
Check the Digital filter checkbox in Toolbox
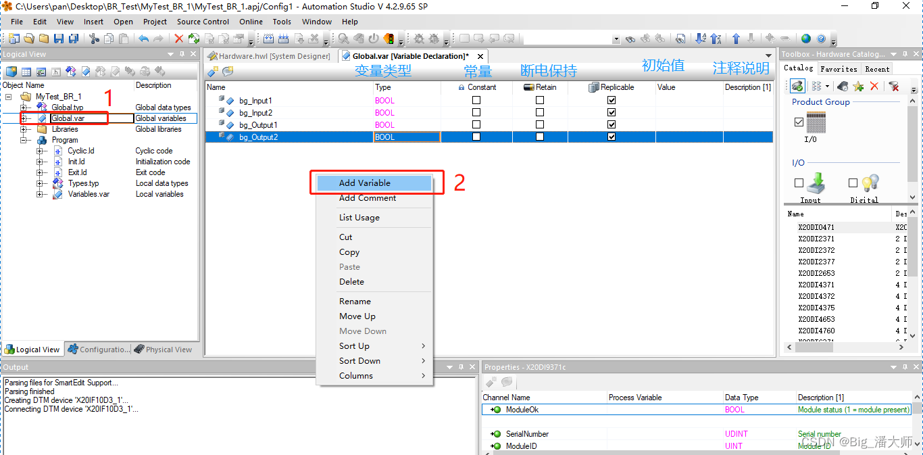coord(853,183)
